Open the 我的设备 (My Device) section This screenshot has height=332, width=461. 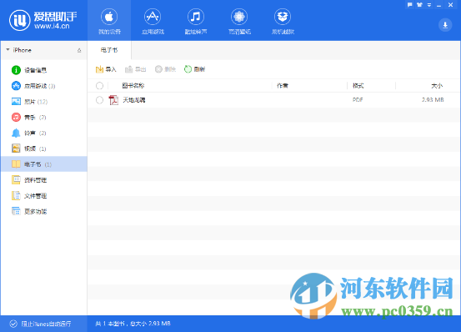(109, 21)
